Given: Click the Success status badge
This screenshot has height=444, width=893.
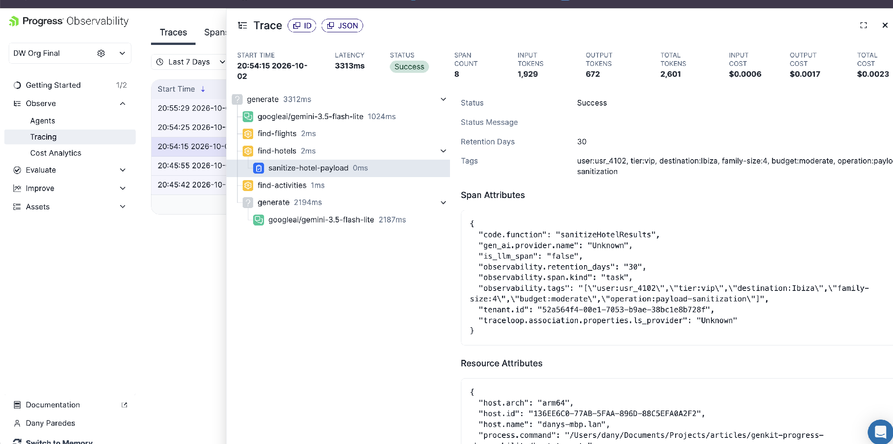Looking at the screenshot, I should click(x=409, y=67).
